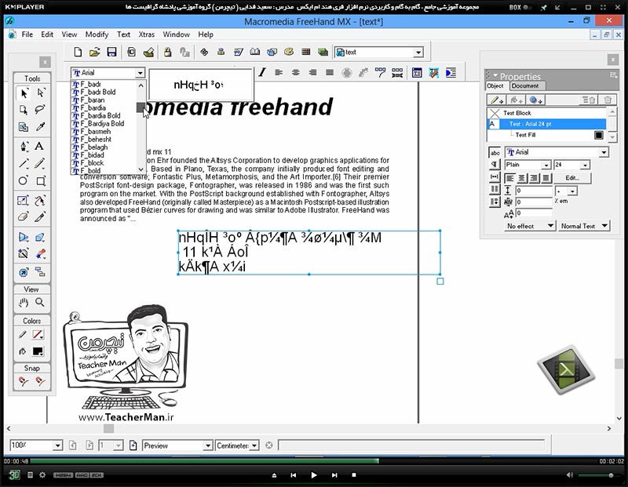Open the Arial font dropdown in Properties
This screenshot has width=628, height=487.
[604, 152]
